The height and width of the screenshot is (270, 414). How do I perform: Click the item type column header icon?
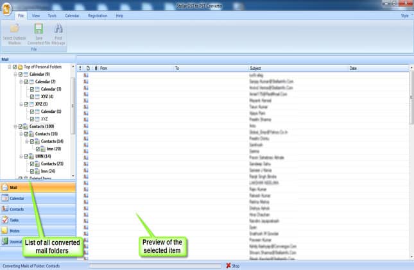pyautogui.click(x=88, y=68)
